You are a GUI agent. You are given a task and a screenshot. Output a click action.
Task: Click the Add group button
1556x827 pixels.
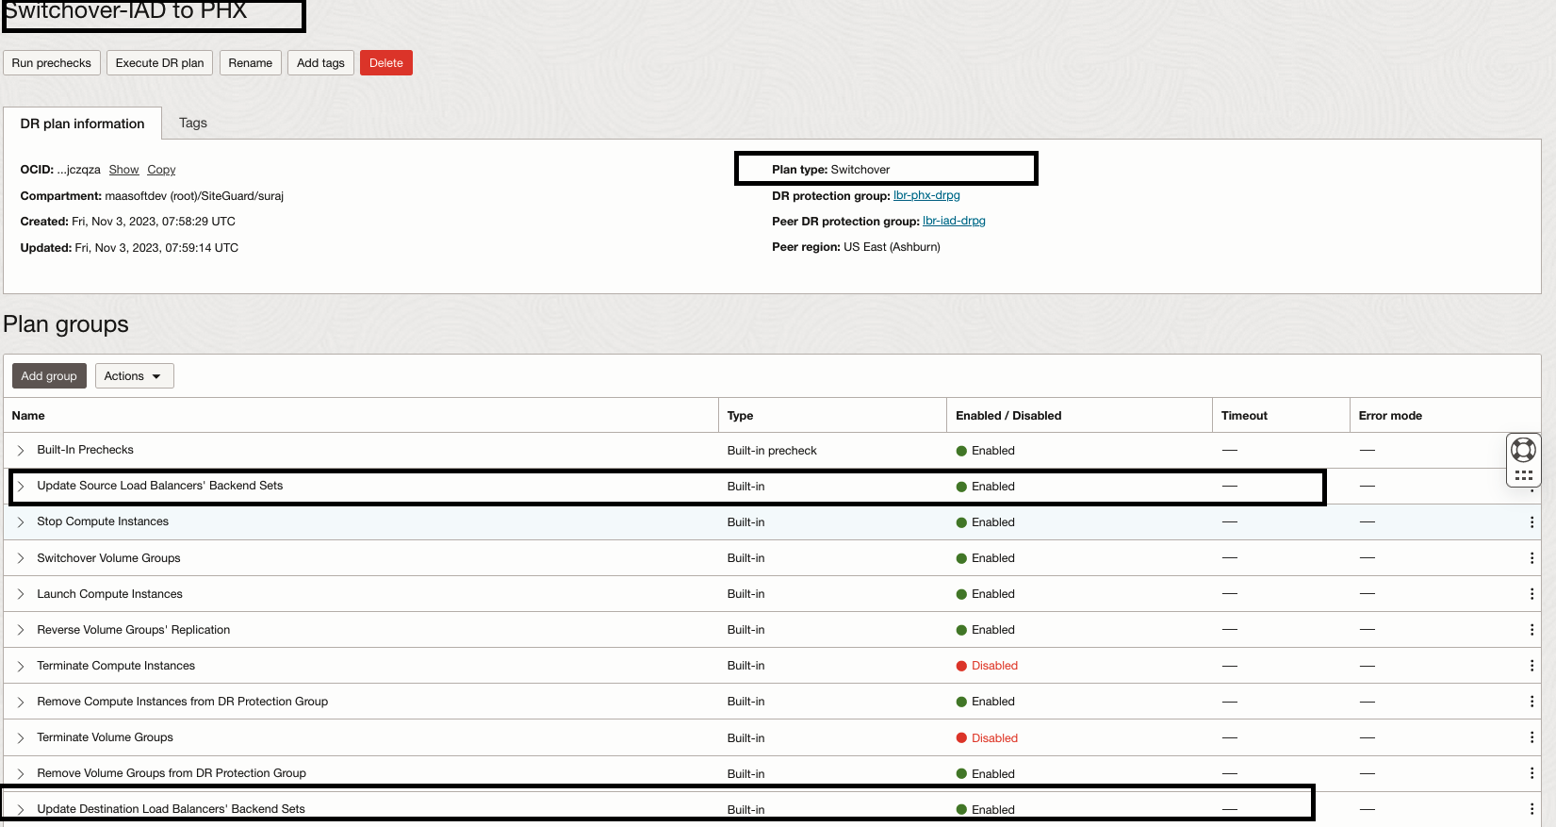[x=49, y=376]
